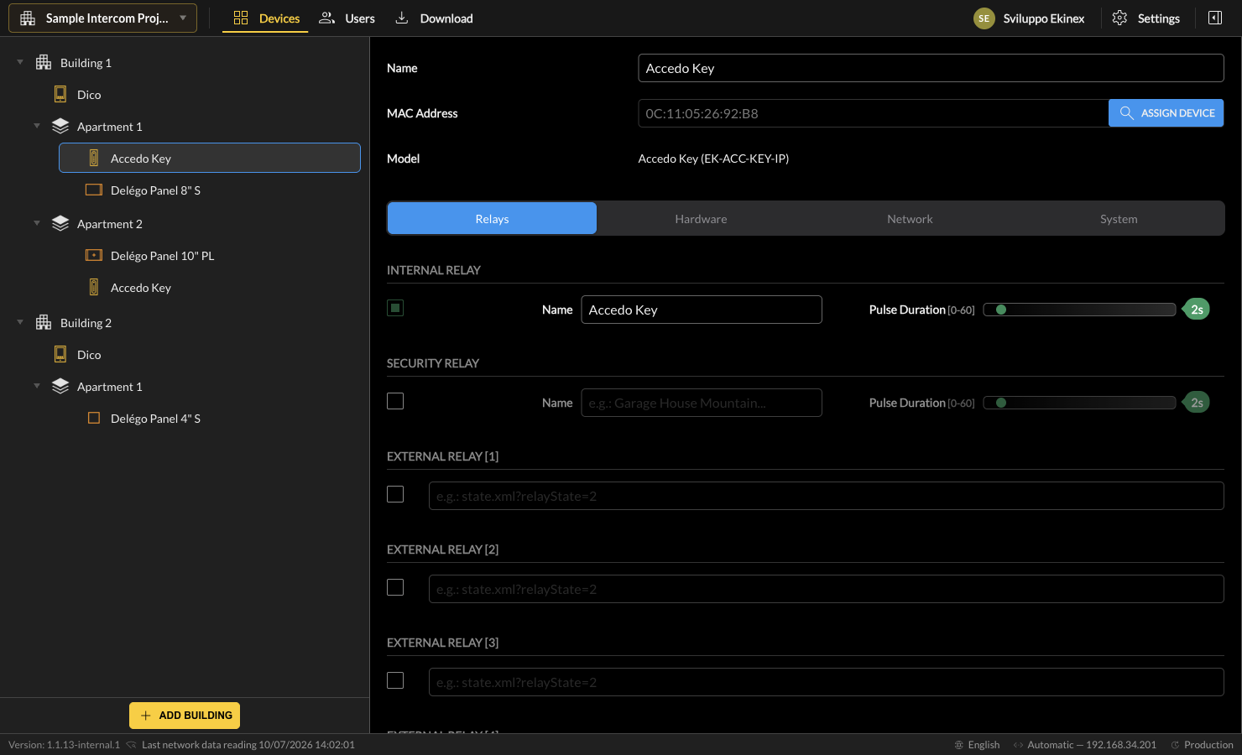Open the Users section label
The height and width of the screenshot is (755, 1242).
[360, 18]
